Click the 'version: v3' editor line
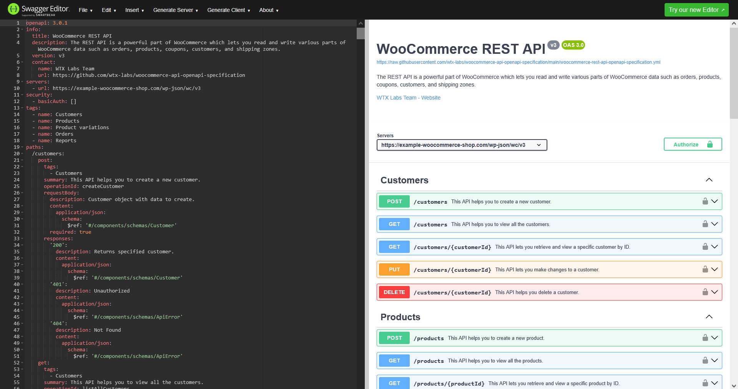Viewport: 738px width, 389px height. click(x=48, y=56)
